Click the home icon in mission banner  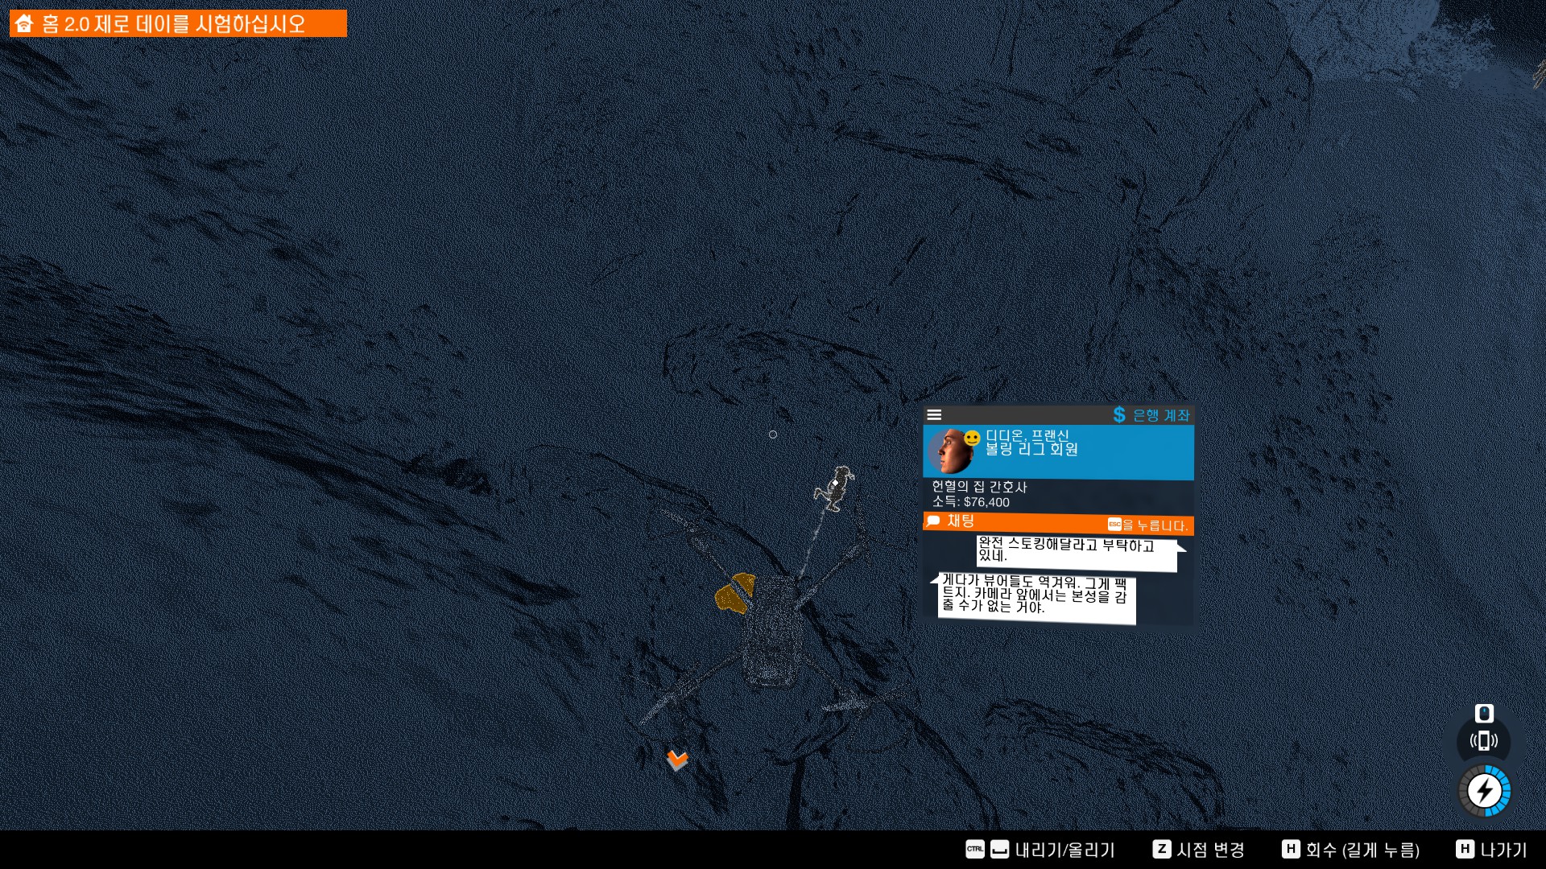24,23
